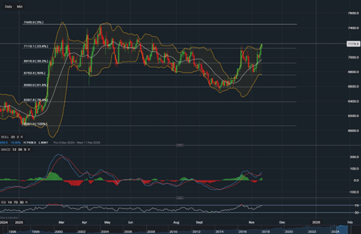
Task: Select the 6061.0 (100%) Fibonacci level label
Action: [35, 124]
